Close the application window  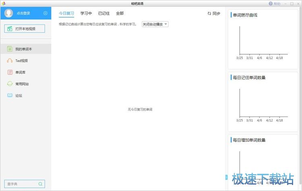click(x=298, y=4)
